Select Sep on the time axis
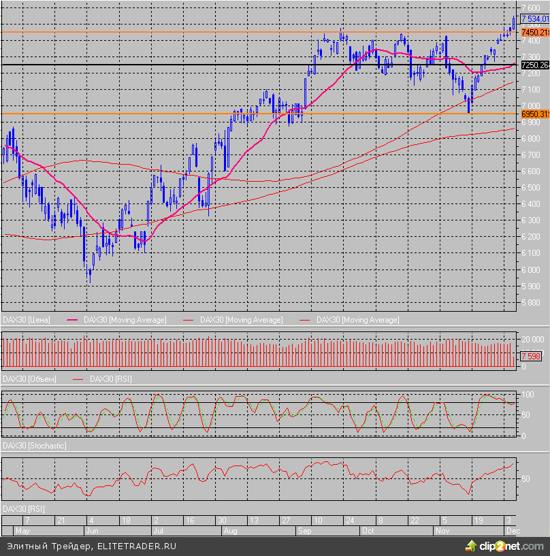 pyautogui.click(x=303, y=529)
